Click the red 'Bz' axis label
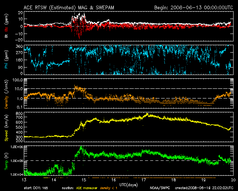Image resolution: width=238 pixels, height=191 pixels. pos(6,29)
